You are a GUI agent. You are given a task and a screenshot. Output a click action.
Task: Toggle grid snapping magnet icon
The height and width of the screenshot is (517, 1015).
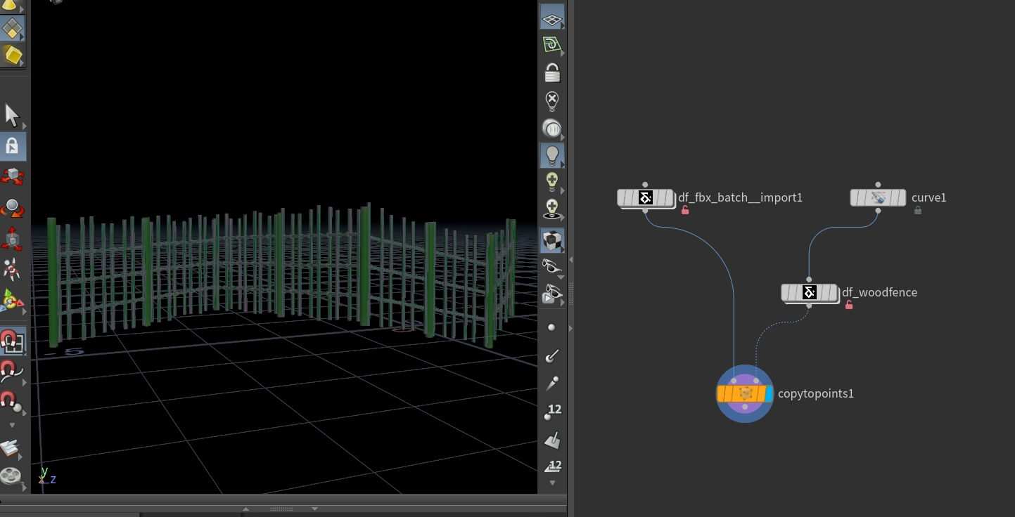pos(11,341)
